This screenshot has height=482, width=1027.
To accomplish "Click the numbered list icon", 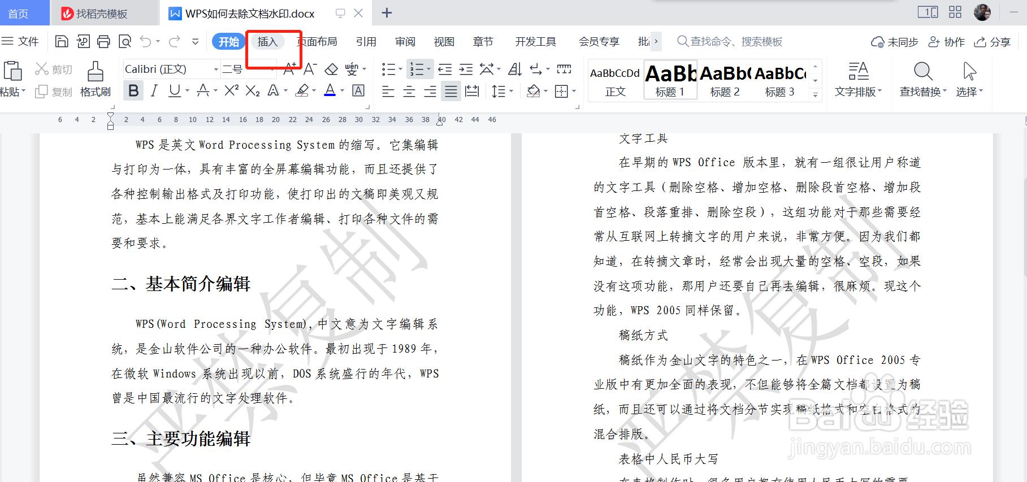I will pyautogui.click(x=417, y=69).
